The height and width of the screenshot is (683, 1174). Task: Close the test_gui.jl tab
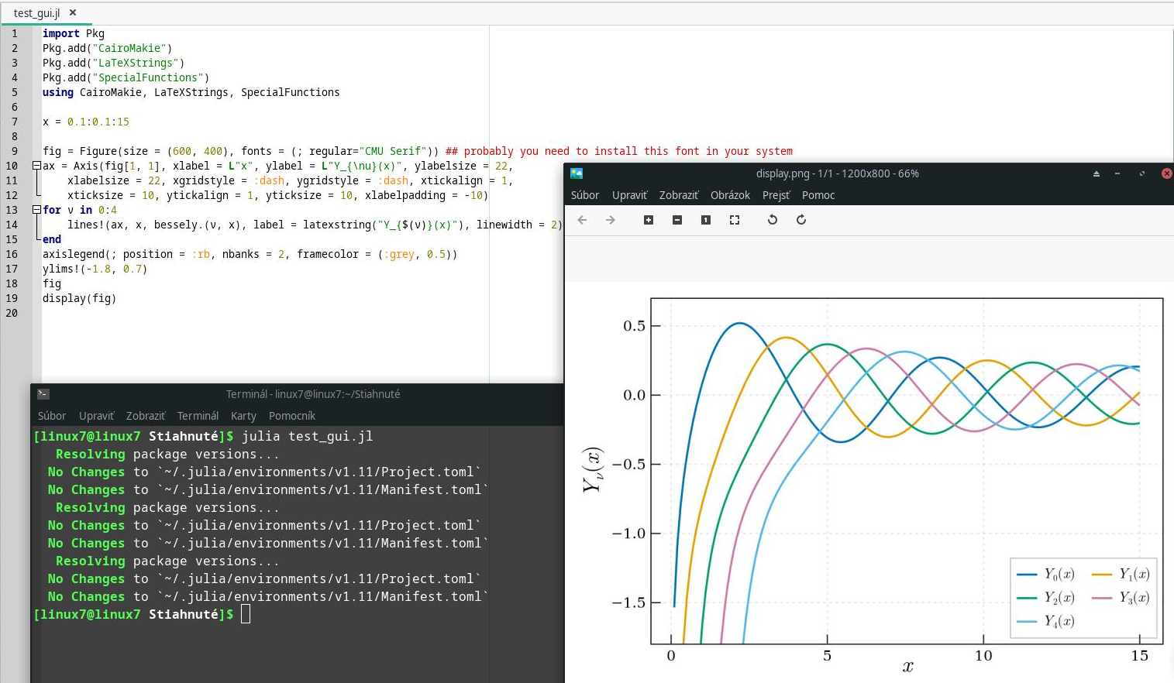click(x=73, y=12)
